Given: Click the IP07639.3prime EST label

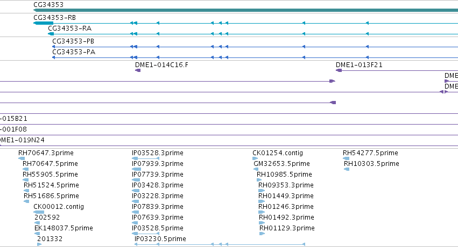Looking at the screenshot, I should (x=158, y=217).
